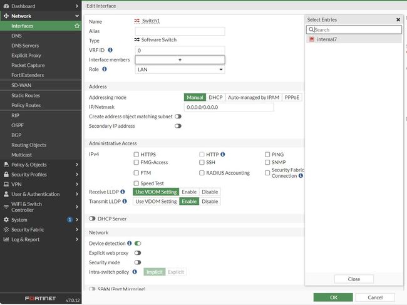The height and width of the screenshot is (305, 407).
Task: Click info icon beside Device detection
Action: pos(129,243)
